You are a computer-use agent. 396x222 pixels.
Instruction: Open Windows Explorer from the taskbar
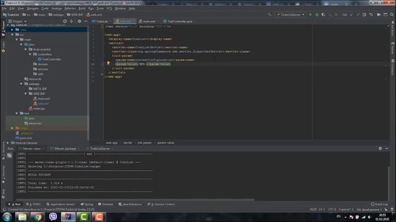(22, 216)
